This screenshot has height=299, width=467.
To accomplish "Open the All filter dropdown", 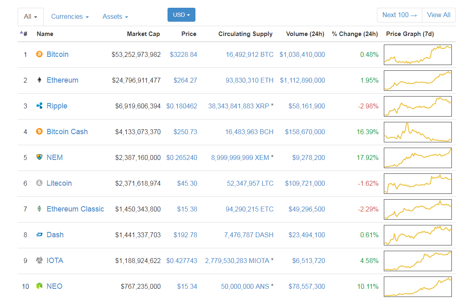I will coord(30,16).
